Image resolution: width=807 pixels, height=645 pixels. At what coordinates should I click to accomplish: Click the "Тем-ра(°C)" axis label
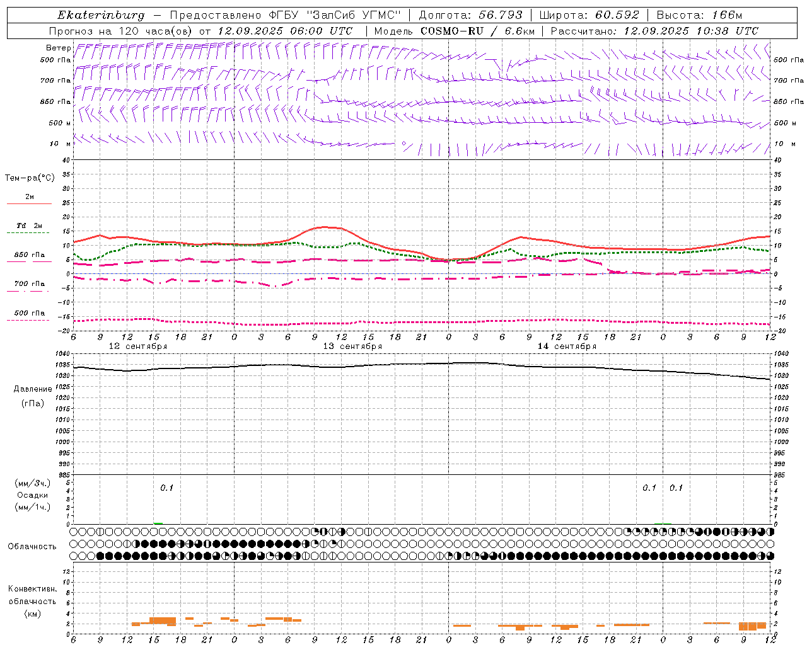30,178
